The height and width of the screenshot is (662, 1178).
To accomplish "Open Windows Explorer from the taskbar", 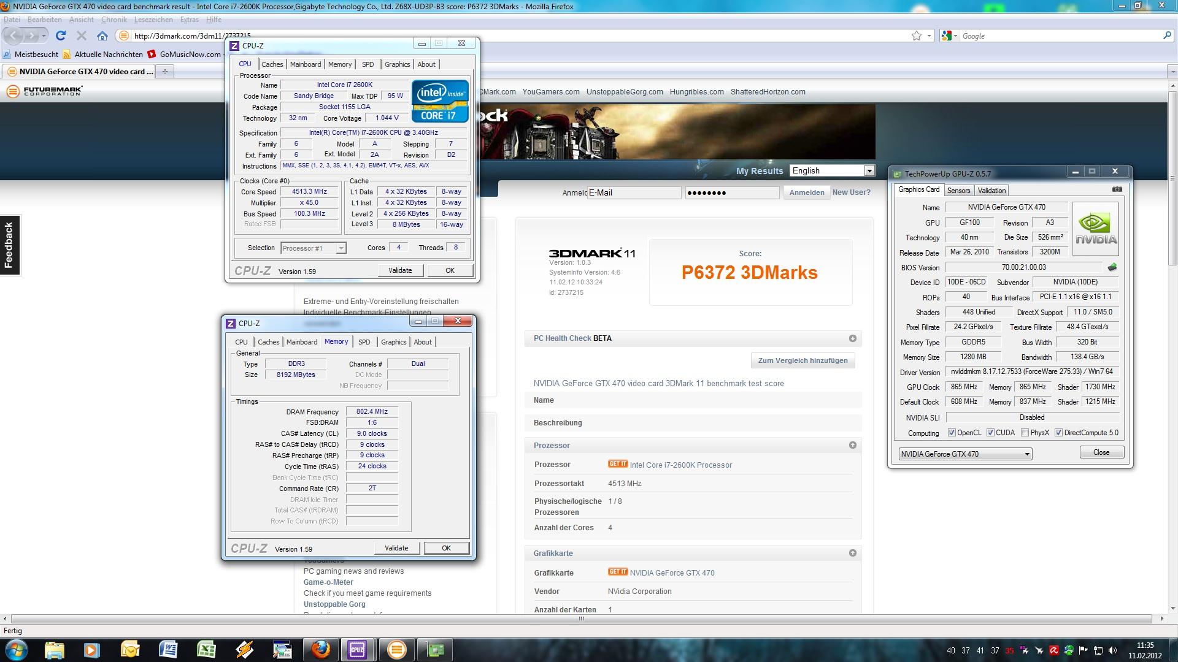I will pos(54,650).
